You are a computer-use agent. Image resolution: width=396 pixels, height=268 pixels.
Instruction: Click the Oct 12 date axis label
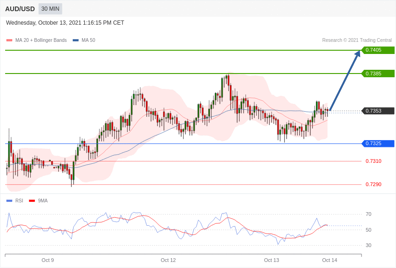pyautogui.click(x=168, y=260)
